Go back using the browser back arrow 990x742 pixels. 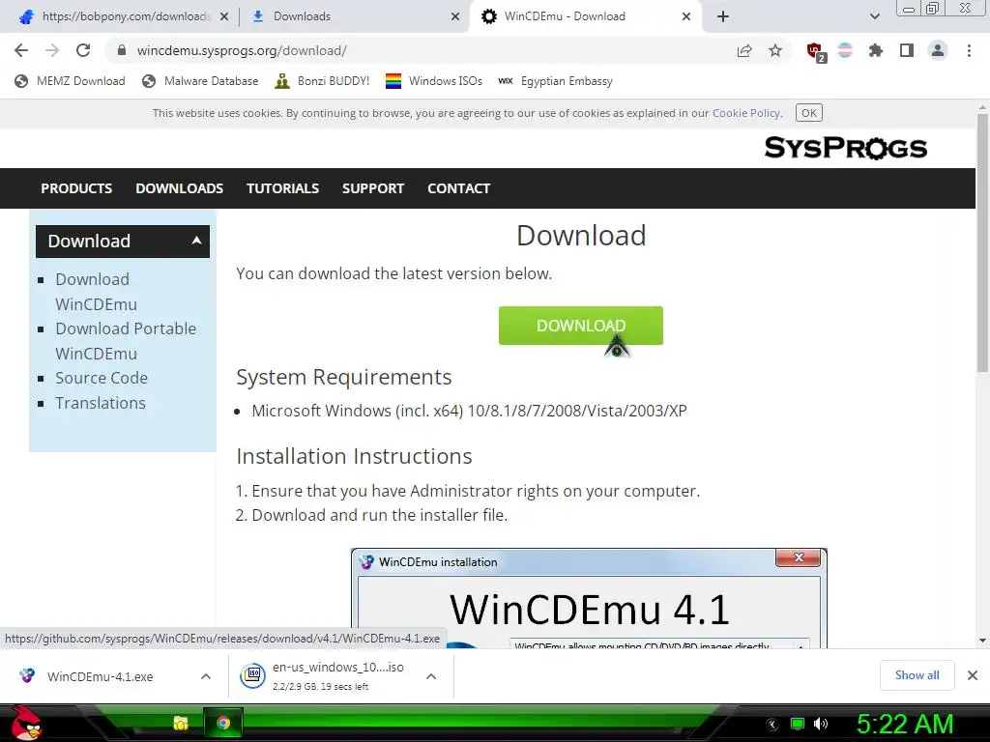click(21, 50)
